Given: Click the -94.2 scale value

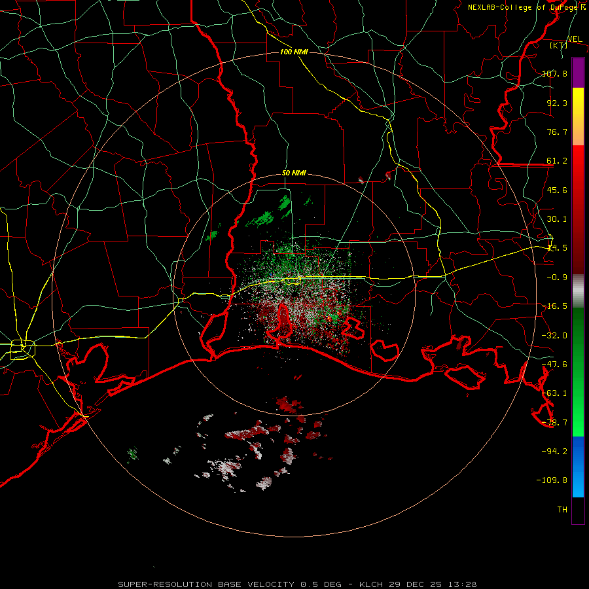Looking at the screenshot, I should (x=554, y=452).
